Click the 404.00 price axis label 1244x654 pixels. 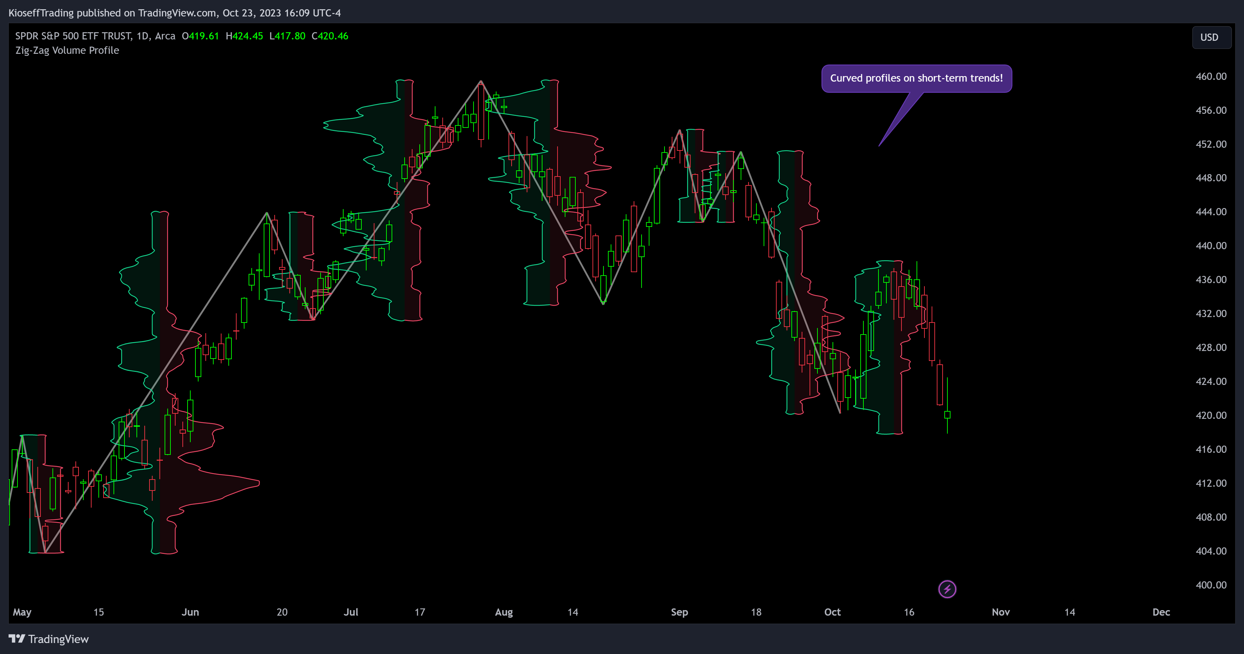(1211, 551)
